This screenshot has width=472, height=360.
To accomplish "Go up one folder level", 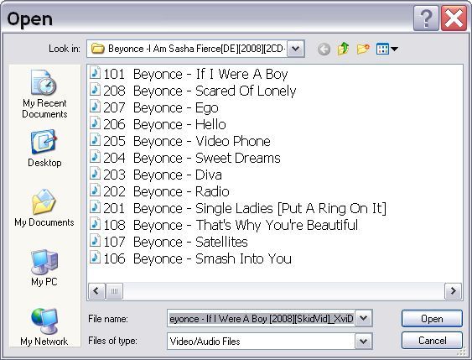I will click(x=343, y=49).
